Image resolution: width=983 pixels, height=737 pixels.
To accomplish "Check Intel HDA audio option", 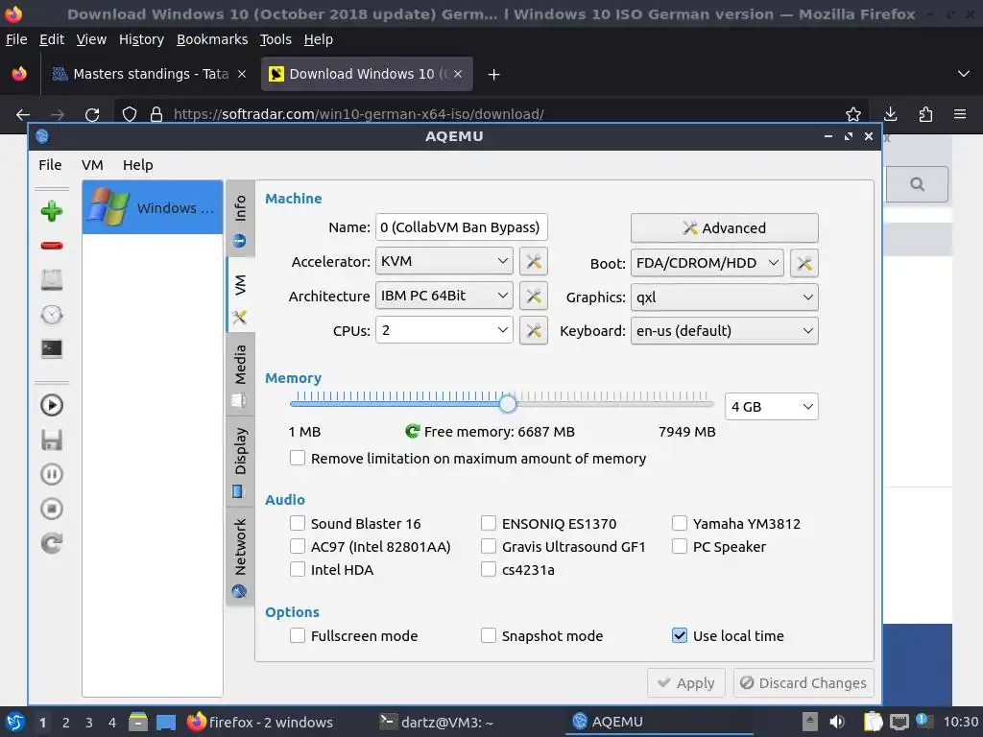I will [298, 569].
